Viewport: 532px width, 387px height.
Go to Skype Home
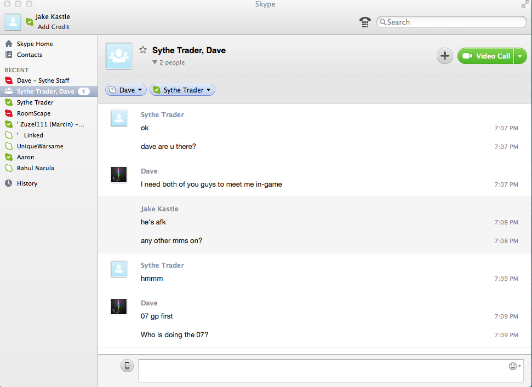pyautogui.click(x=35, y=44)
